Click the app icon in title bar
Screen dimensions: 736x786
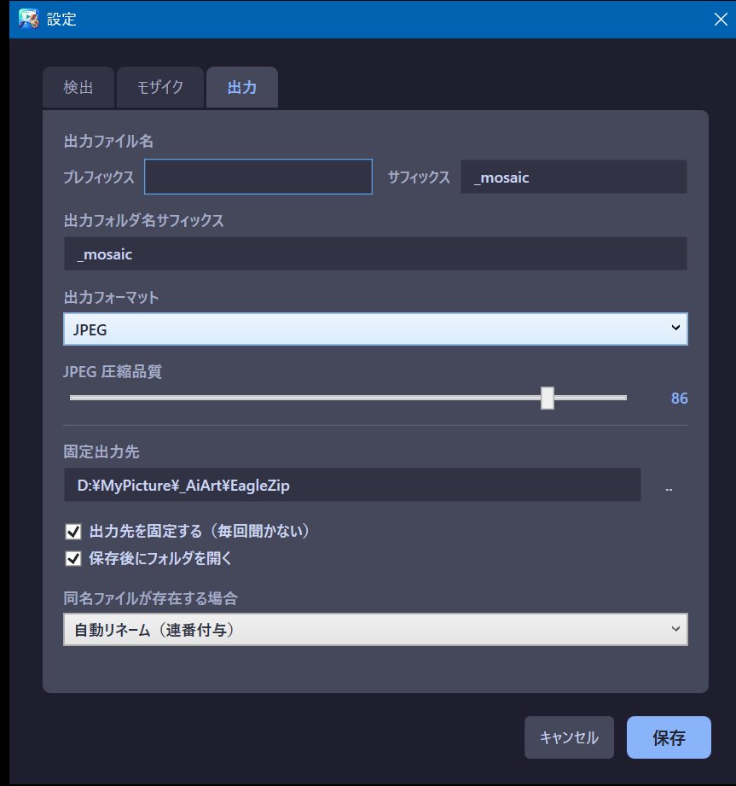pyautogui.click(x=27, y=19)
